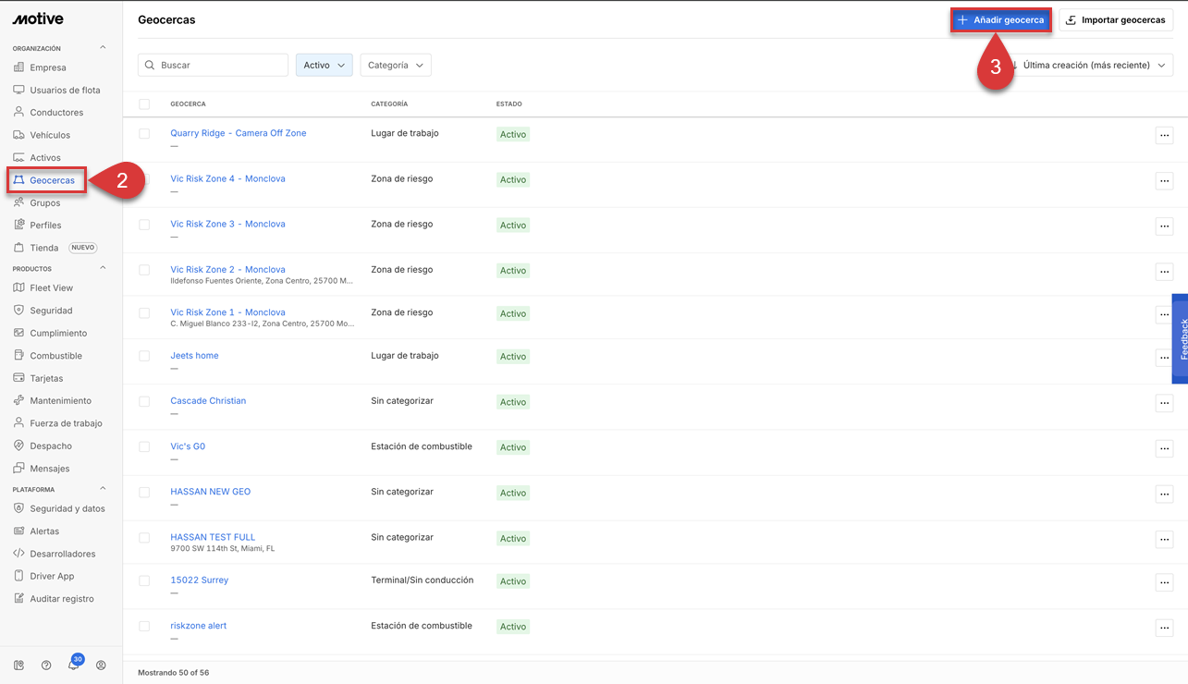Click the bottom-left guide book icon
Viewport: 1188px width, 684px height.
18,666
